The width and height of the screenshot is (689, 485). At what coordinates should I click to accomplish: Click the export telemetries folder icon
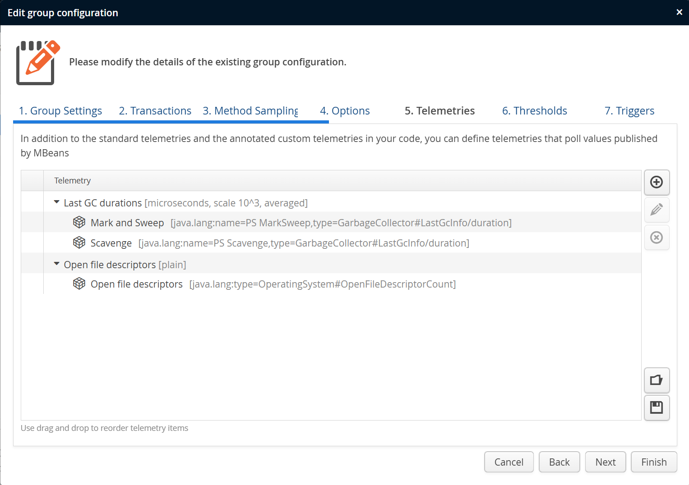point(657,380)
